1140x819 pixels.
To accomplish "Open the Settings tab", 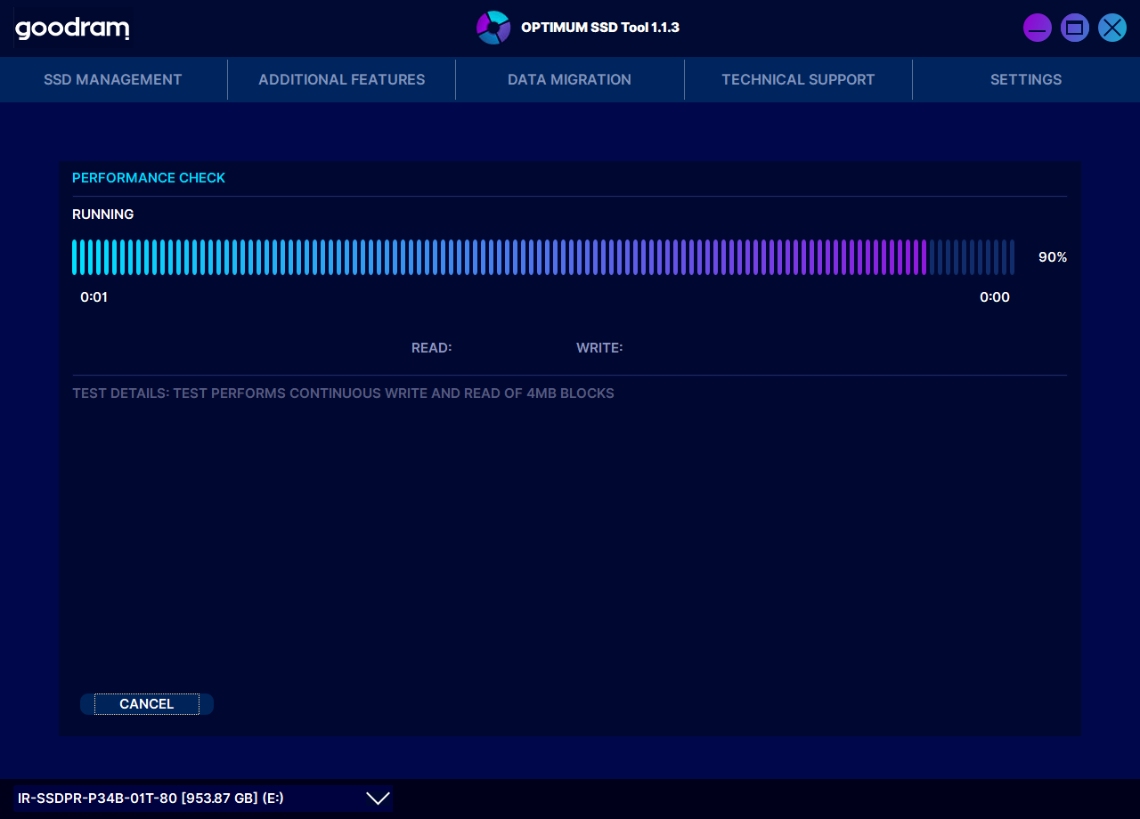I will pyautogui.click(x=1026, y=79).
